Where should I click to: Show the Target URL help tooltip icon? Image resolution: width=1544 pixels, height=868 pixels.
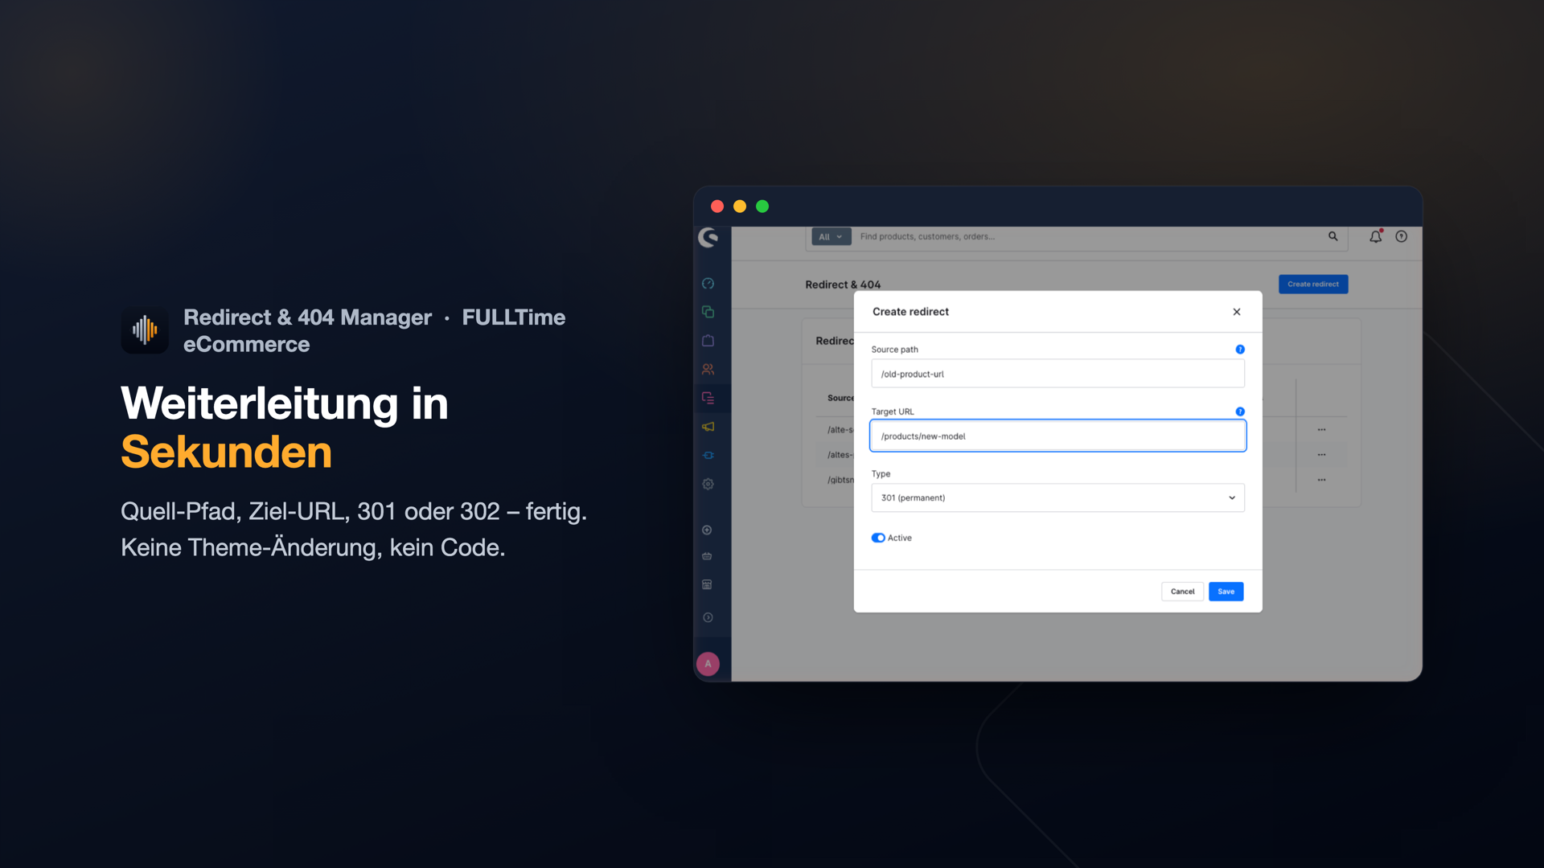(x=1240, y=411)
